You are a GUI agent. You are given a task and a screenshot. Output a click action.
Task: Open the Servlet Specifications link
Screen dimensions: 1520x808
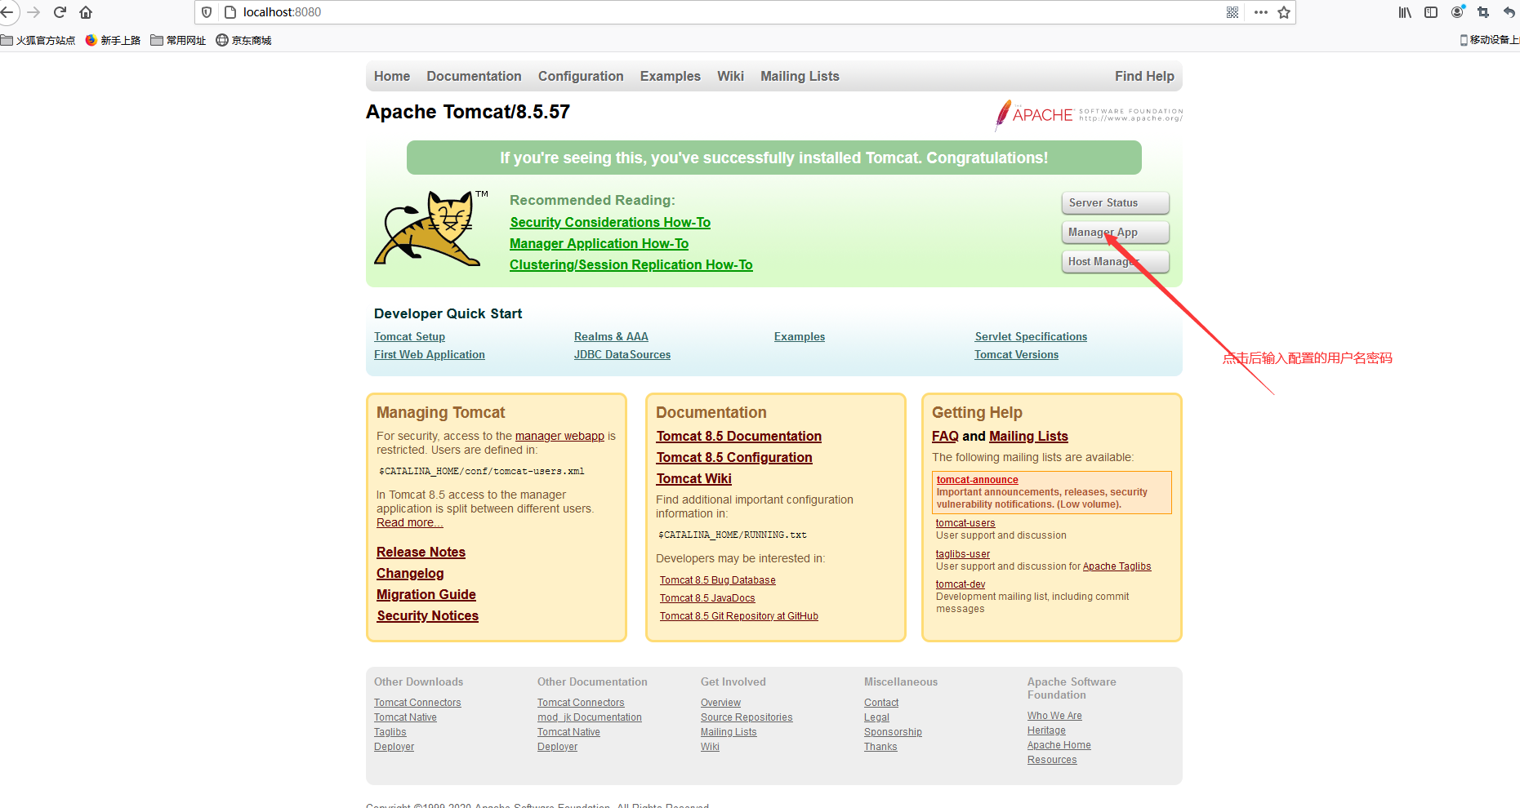click(1031, 336)
